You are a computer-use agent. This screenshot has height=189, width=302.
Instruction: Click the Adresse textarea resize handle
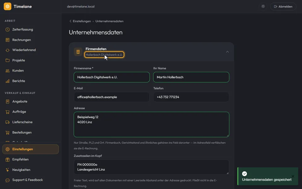228,135
